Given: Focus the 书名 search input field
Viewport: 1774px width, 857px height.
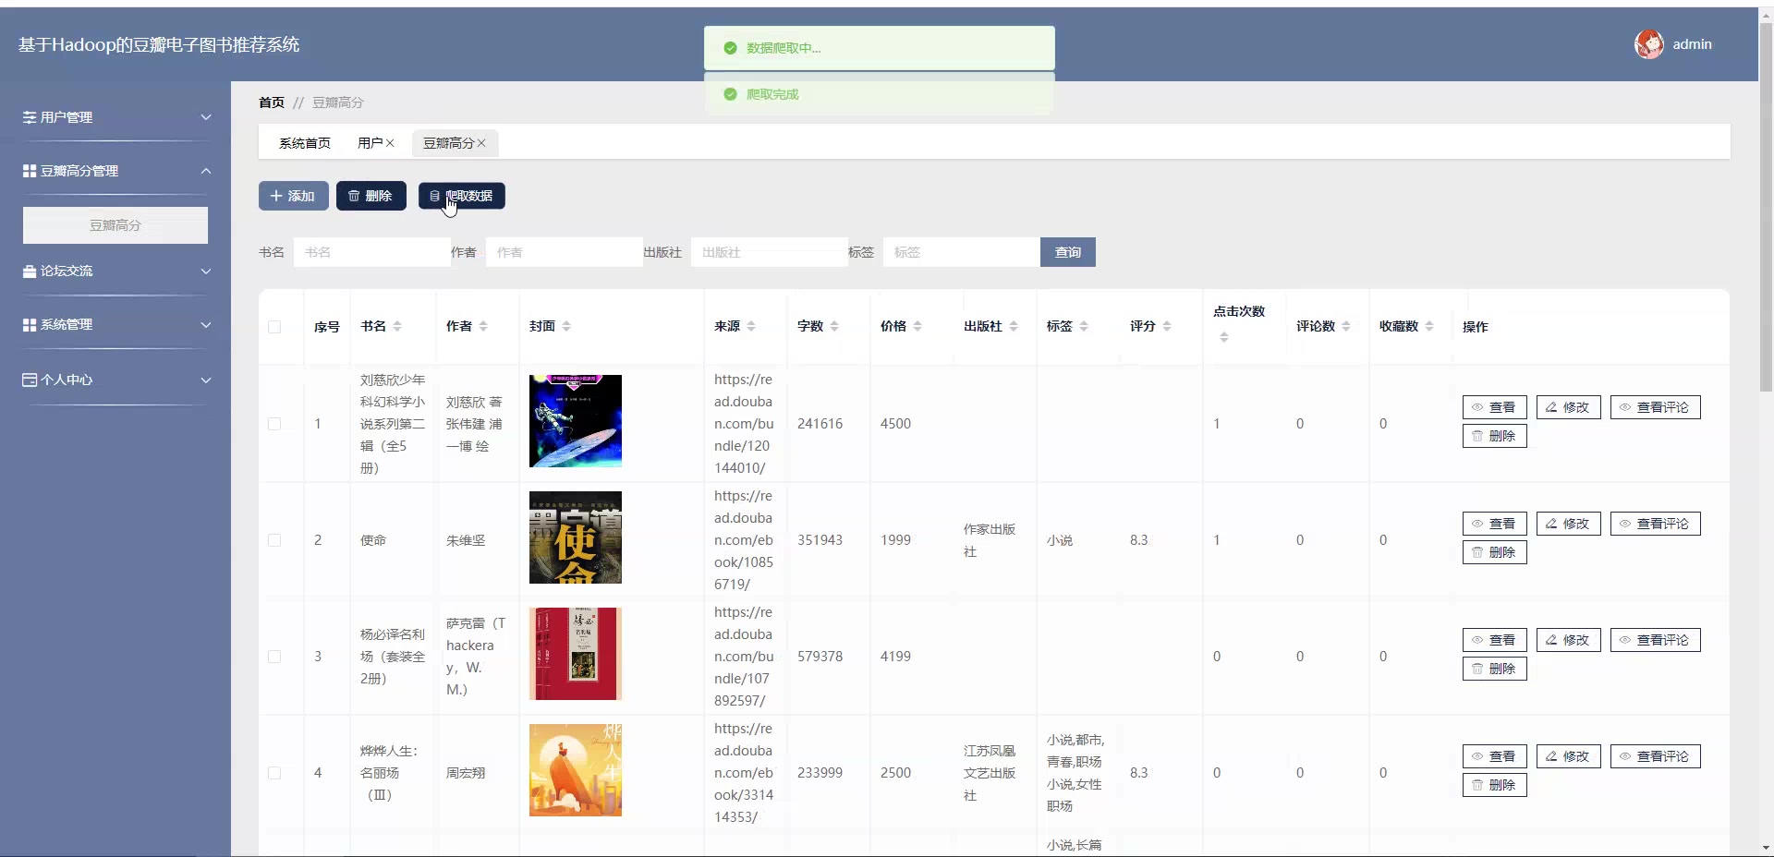Looking at the screenshot, I should (372, 252).
